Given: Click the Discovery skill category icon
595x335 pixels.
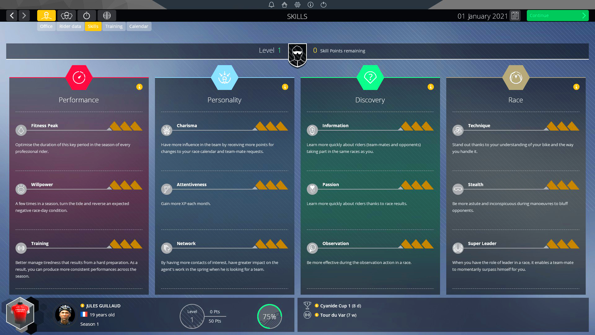Looking at the screenshot, I should coord(370,77).
